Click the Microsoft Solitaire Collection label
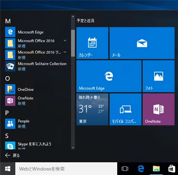Image resolution: width=178 pixels, height=175 pixels. (x=42, y=64)
